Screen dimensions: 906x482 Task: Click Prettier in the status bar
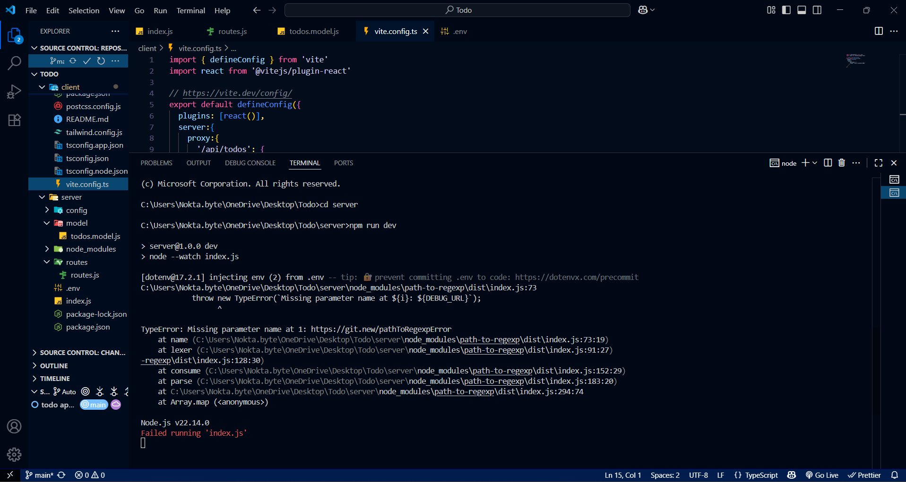pyautogui.click(x=864, y=475)
